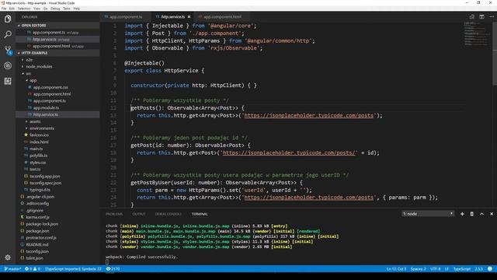Open index.html in the file tree
Viewport: 497px width, 280px height.
[x=39, y=142]
